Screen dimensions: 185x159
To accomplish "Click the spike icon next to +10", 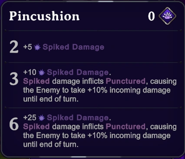I will tap(42, 73).
